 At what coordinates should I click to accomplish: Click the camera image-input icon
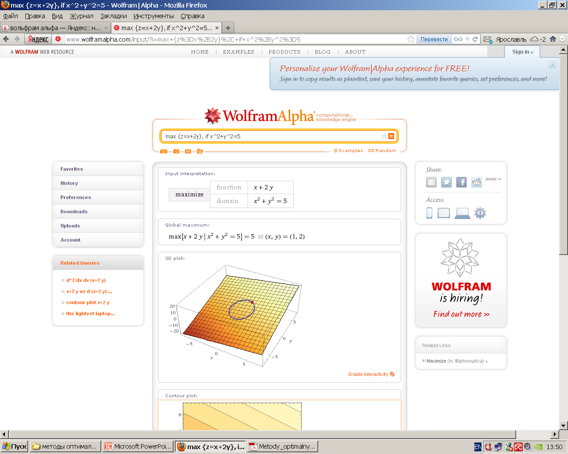pos(176,151)
